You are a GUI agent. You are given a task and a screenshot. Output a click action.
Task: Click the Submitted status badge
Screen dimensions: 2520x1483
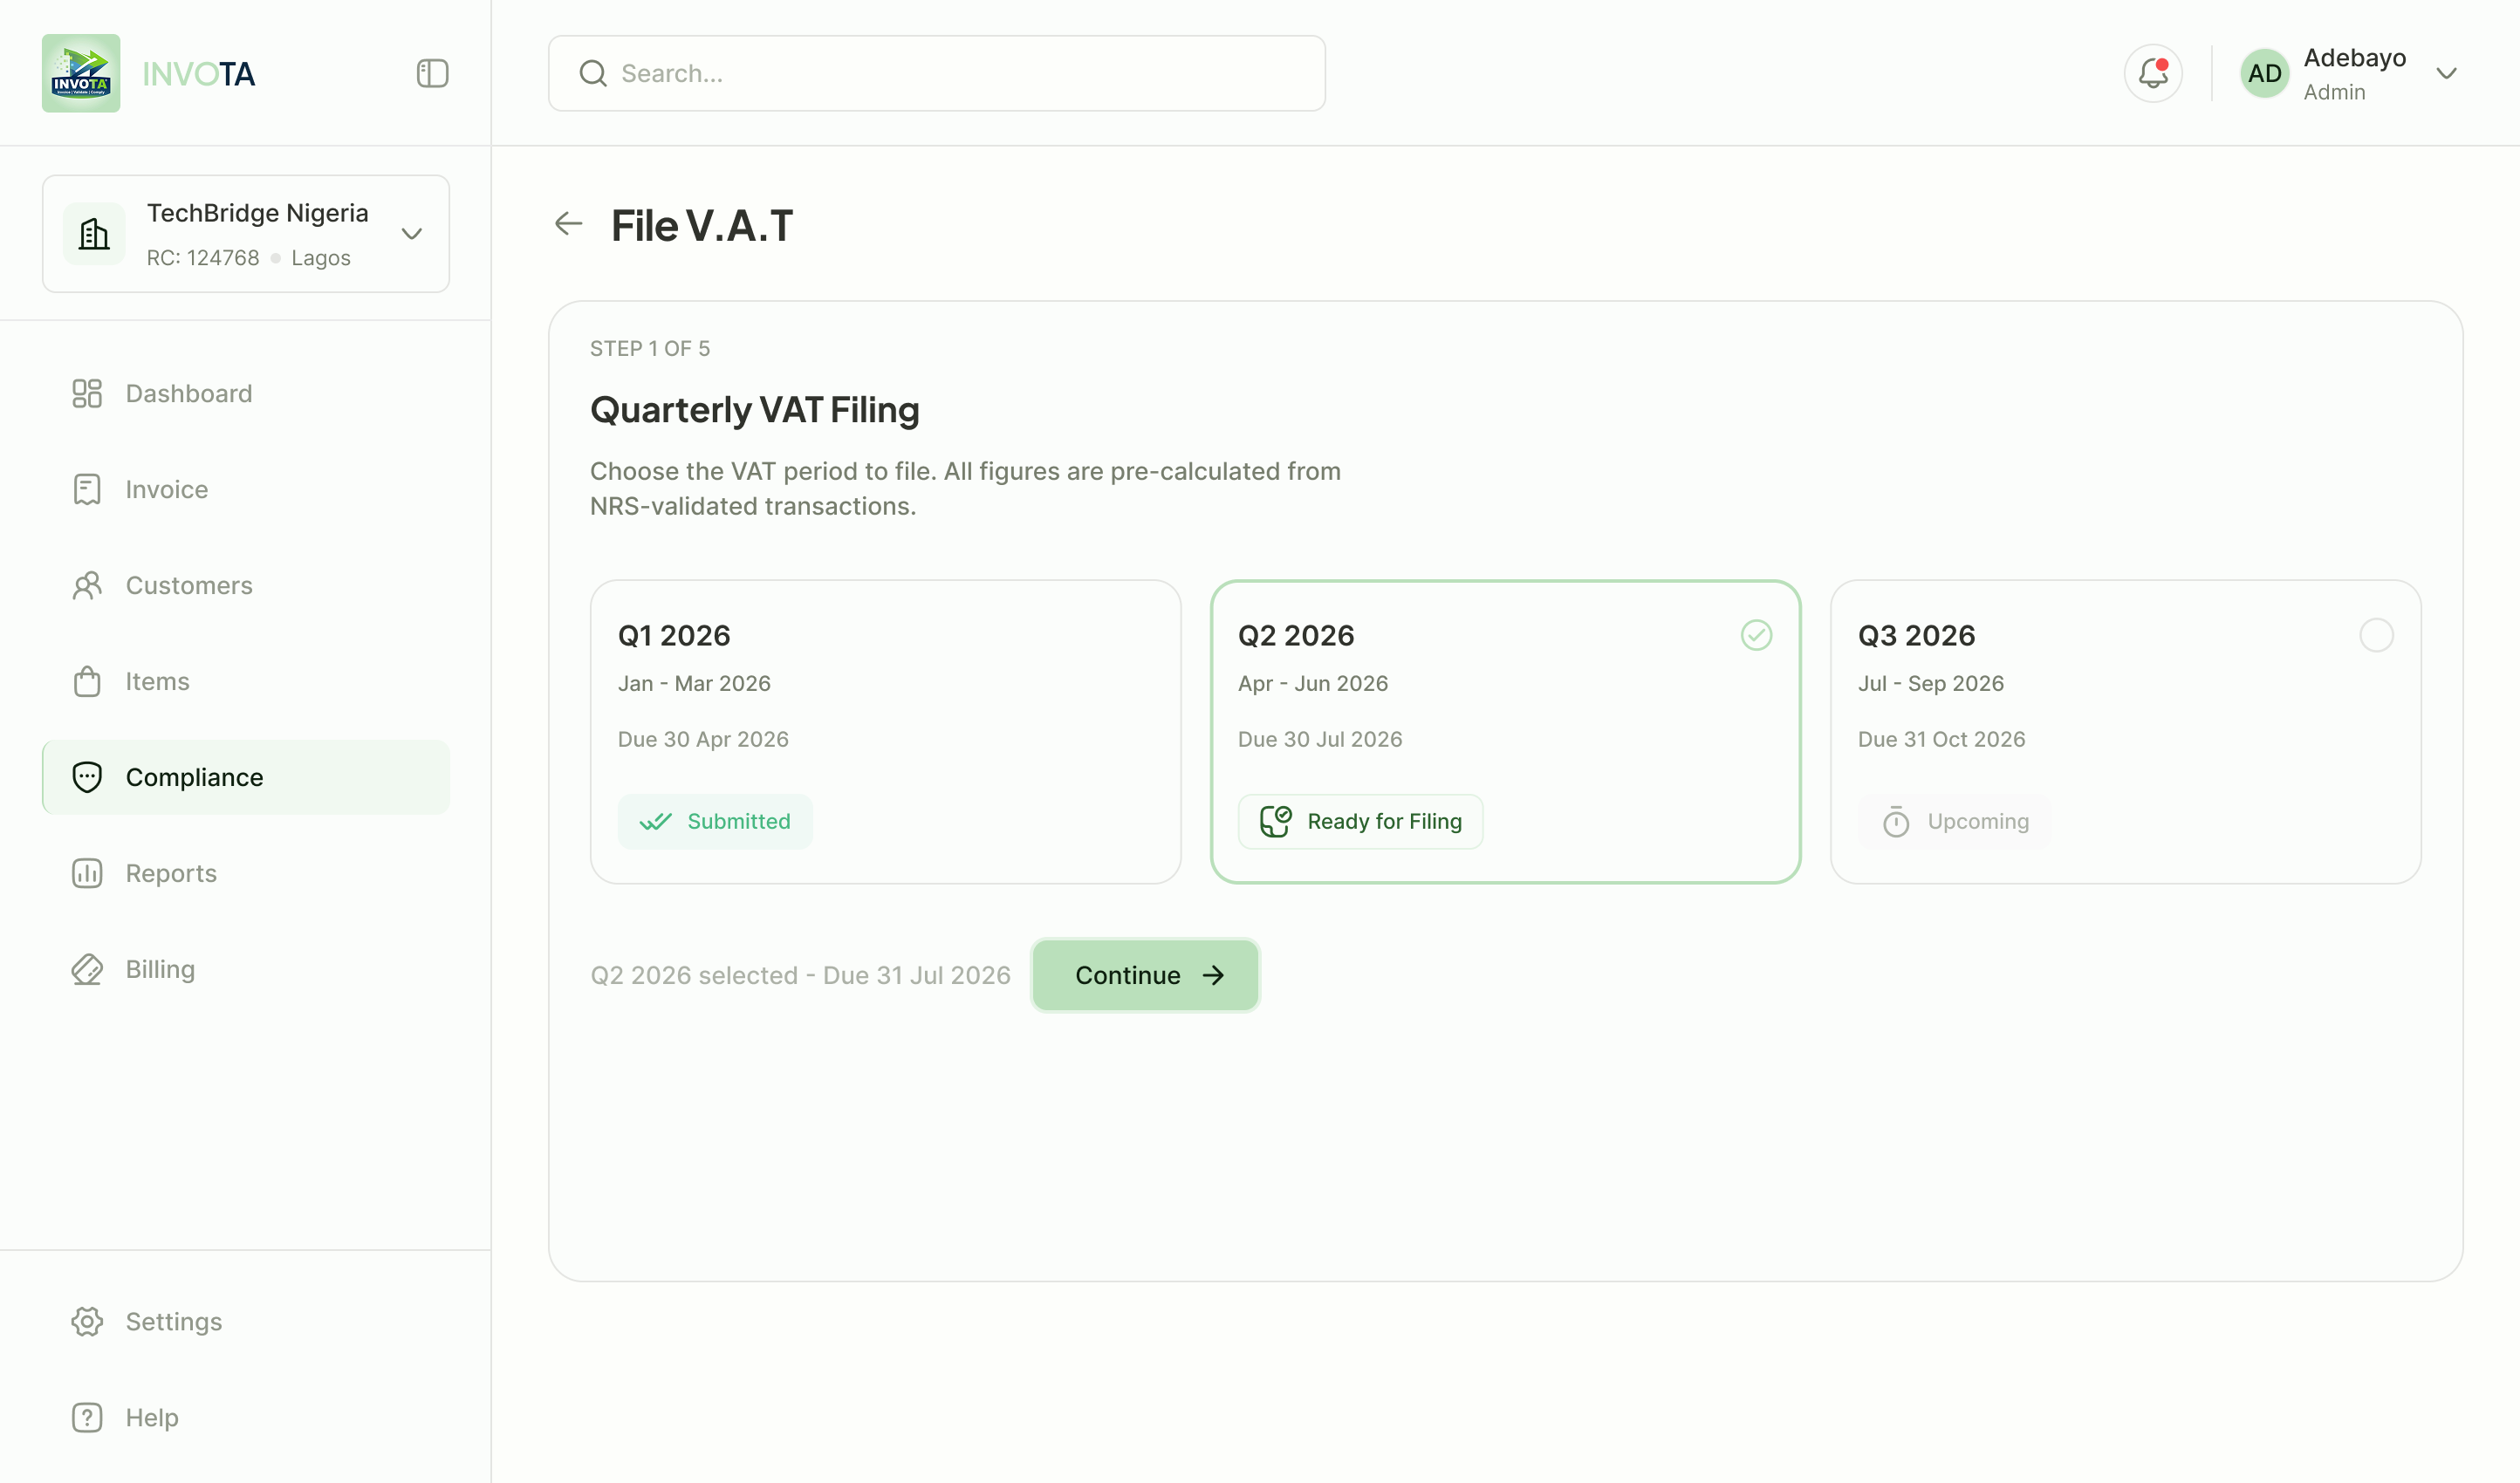715,821
